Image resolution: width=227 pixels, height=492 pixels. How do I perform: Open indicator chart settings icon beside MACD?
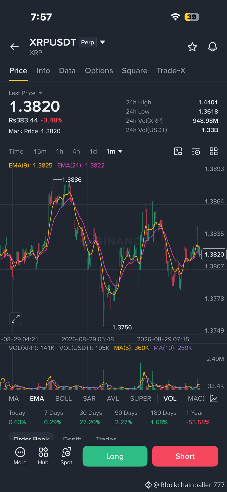pyautogui.click(x=214, y=398)
